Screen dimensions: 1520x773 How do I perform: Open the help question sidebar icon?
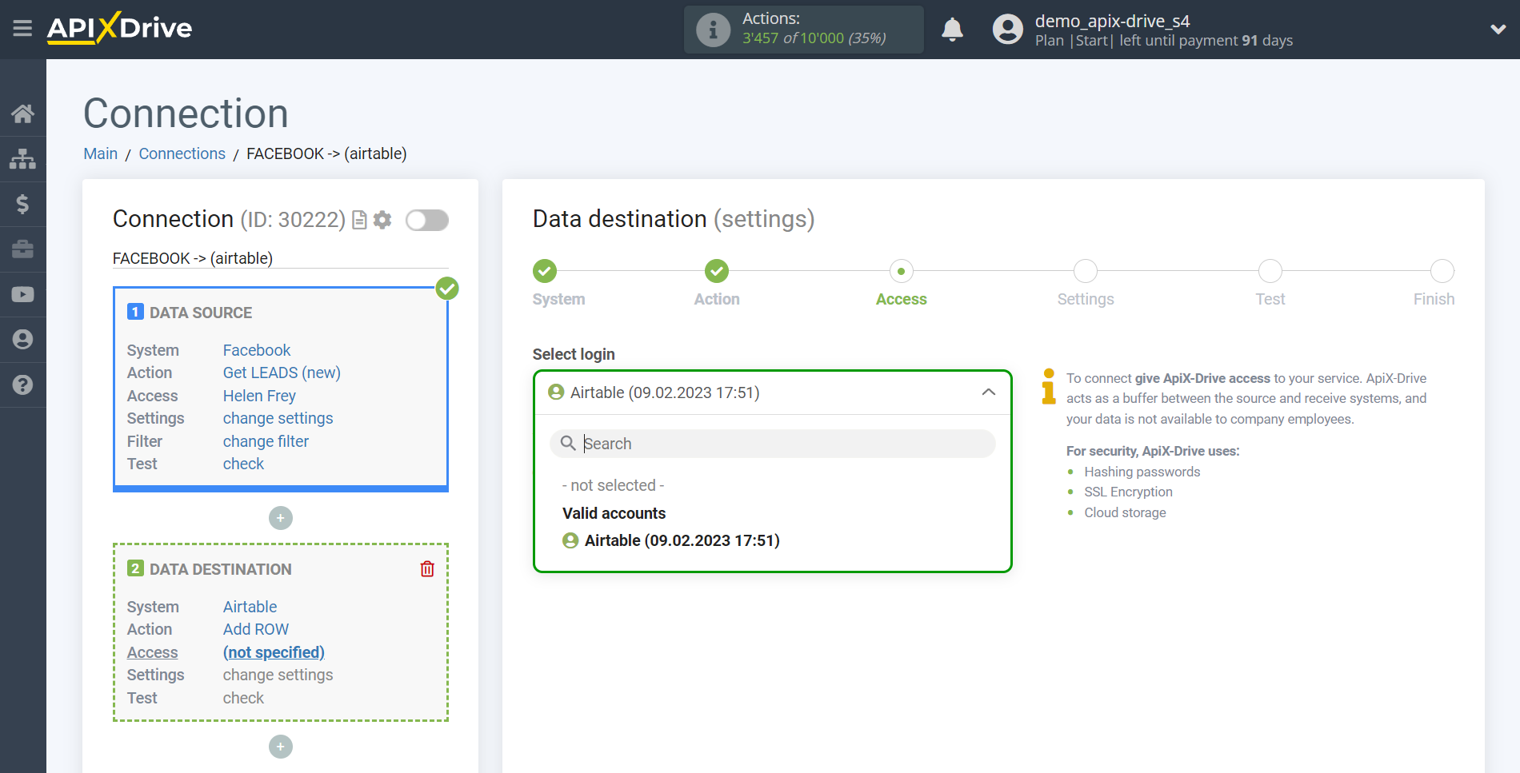point(22,385)
